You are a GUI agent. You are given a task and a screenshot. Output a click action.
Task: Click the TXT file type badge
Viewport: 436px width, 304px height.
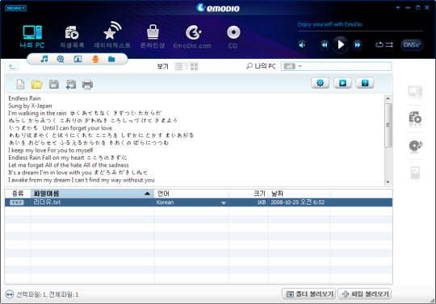point(17,202)
